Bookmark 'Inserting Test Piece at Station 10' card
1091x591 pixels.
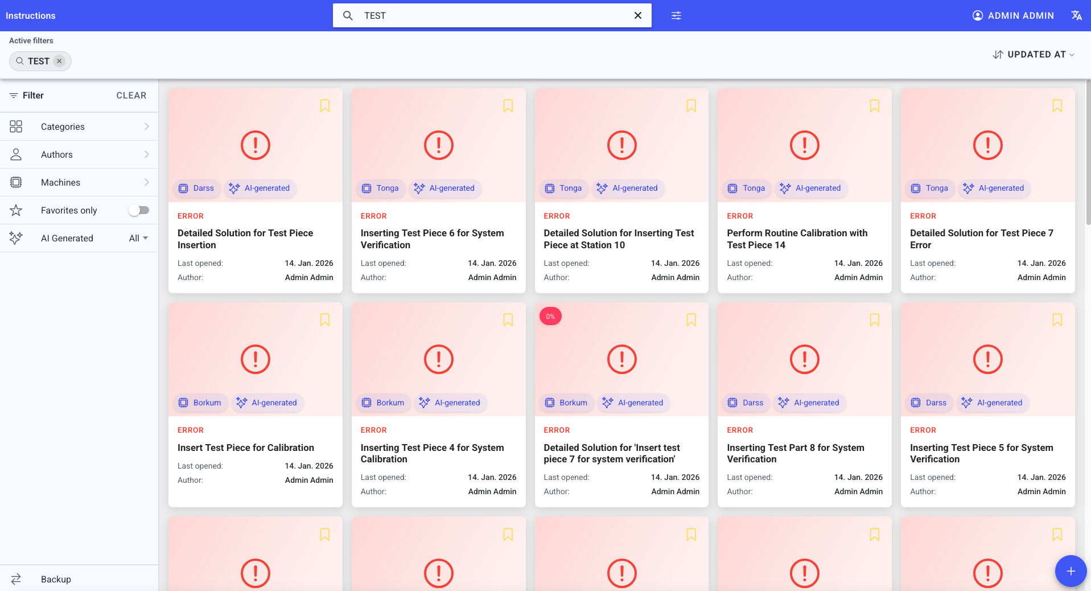point(691,105)
